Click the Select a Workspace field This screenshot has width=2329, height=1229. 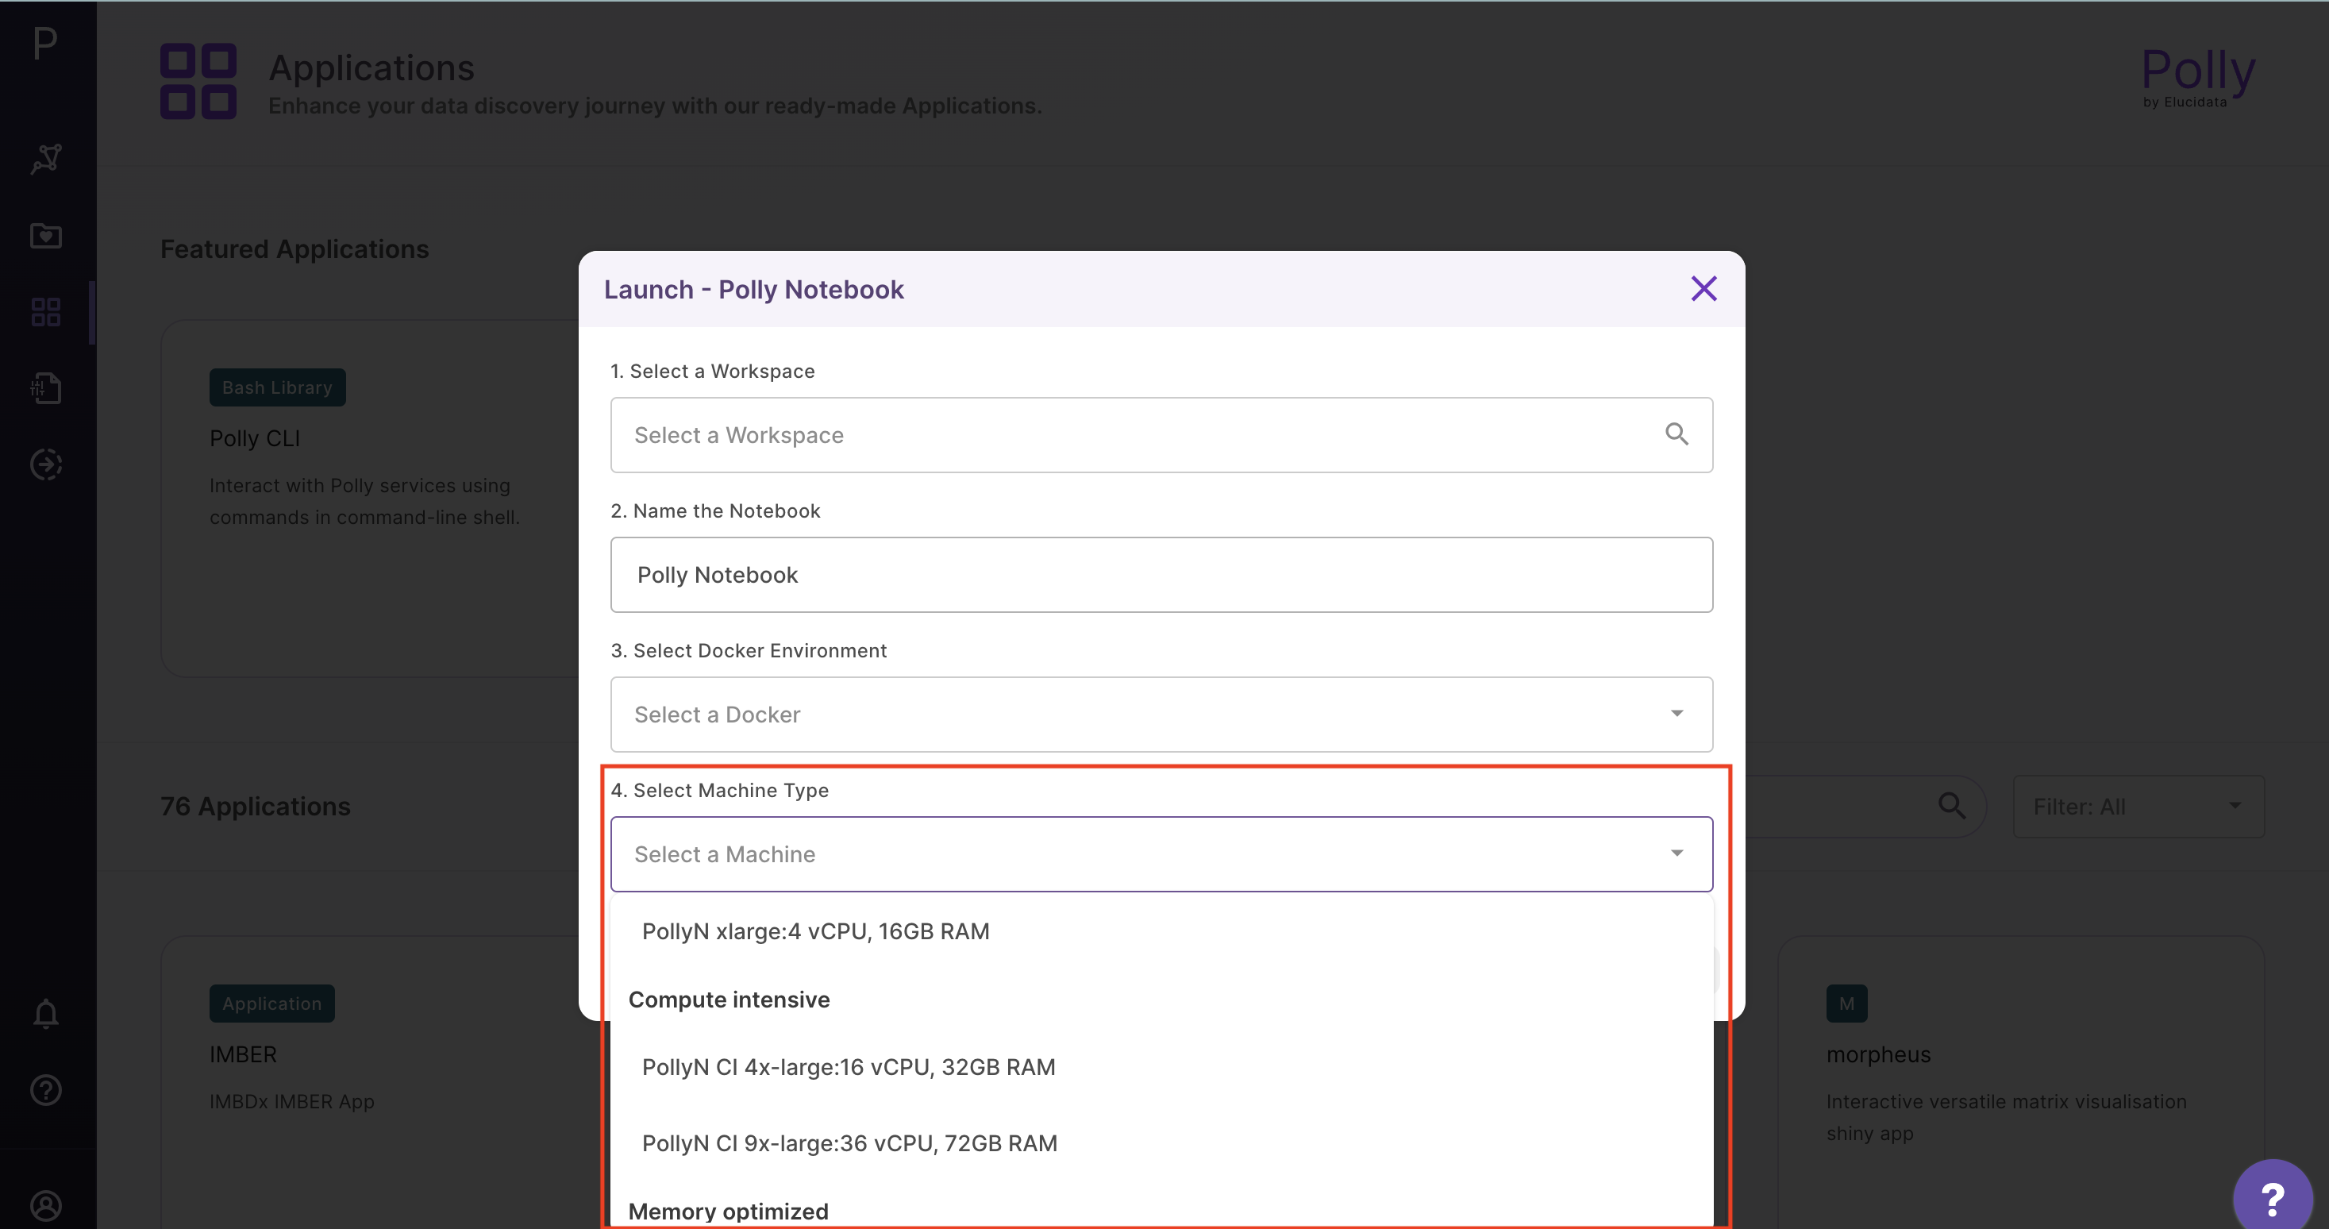point(1161,435)
